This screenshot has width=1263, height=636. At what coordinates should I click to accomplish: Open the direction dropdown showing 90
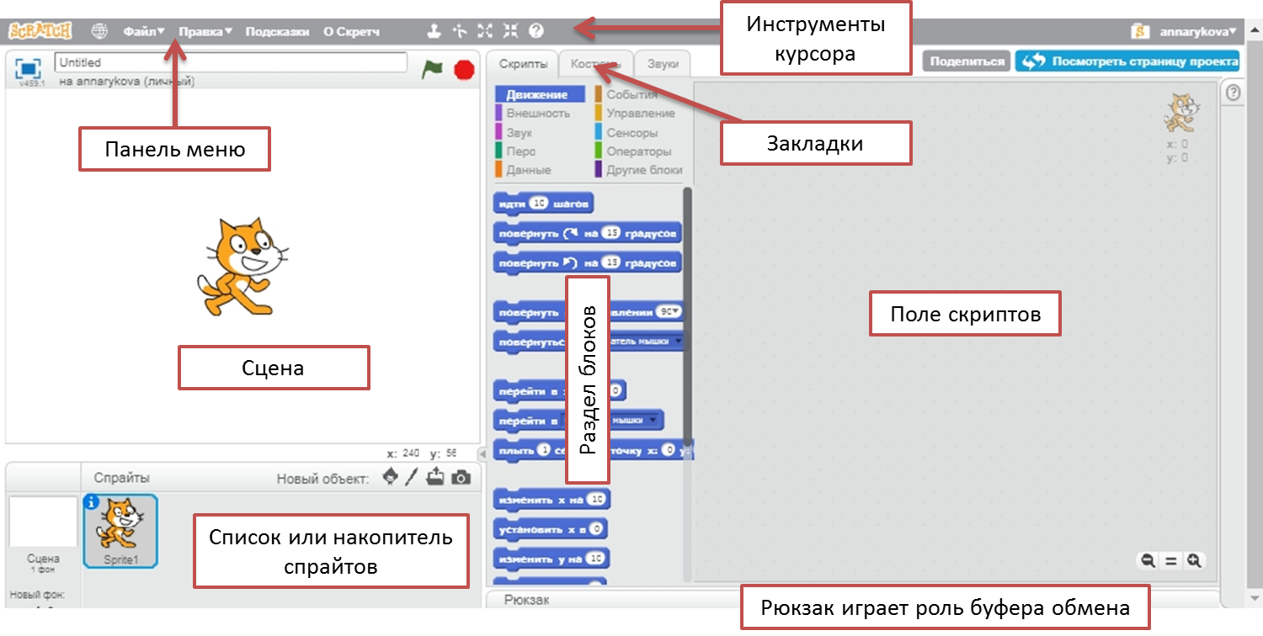pos(669,311)
